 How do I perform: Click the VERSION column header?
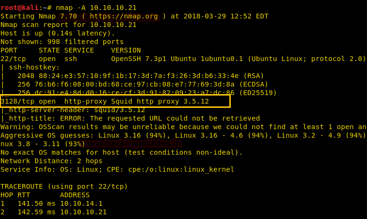126,50
